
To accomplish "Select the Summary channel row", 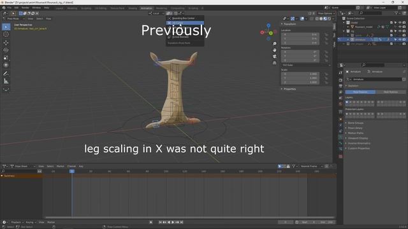I will (21, 176).
